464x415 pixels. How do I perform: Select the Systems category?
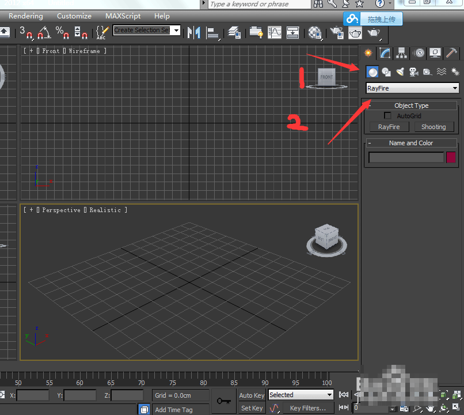[x=455, y=72]
